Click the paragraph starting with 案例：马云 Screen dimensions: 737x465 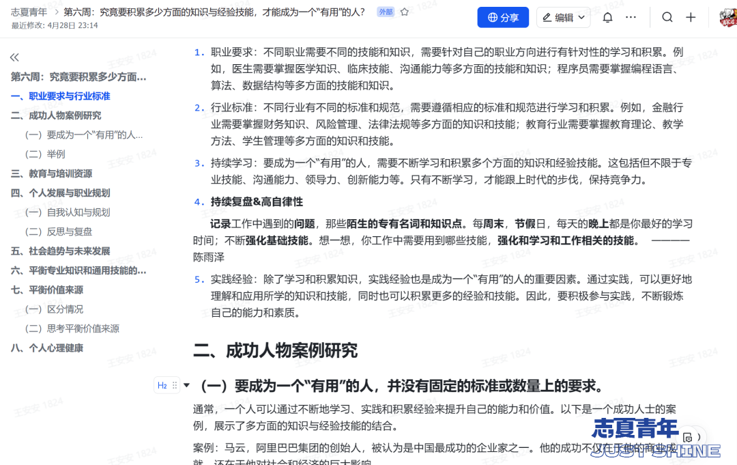pos(435,453)
